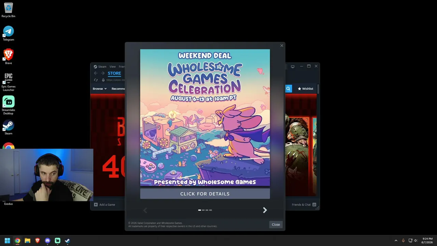
Task: Select the first slide indicator dot
Action: tap(199, 210)
